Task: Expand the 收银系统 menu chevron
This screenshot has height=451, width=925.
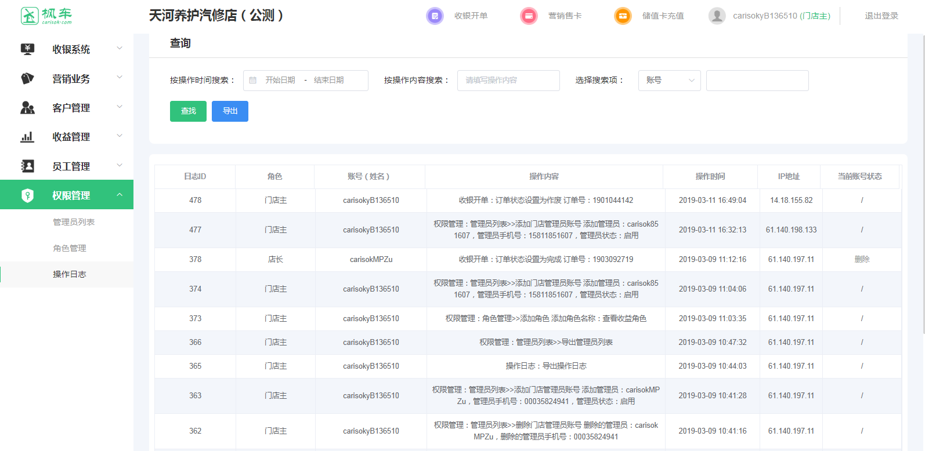Action: click(x=120, y=49)
